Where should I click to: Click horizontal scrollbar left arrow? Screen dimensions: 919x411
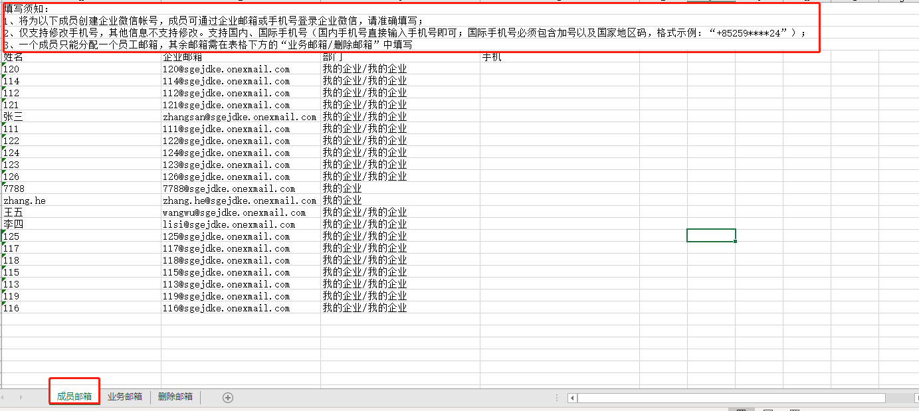pos(572,398)
